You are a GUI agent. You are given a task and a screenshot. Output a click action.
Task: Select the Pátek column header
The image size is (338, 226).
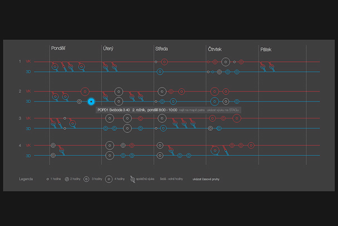pos(265,50)
